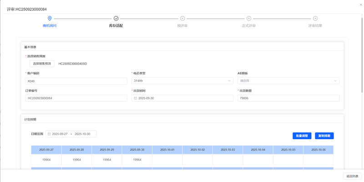The image size is (364, 182).
Task: Go to the 商机询问 step label
Action: click(x=50, y=26)
